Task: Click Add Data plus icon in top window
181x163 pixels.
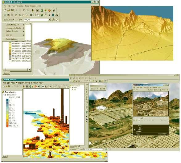Action: pyautogui.click(x=33, y=10)
